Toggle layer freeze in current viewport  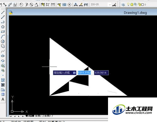coord(135,4)
